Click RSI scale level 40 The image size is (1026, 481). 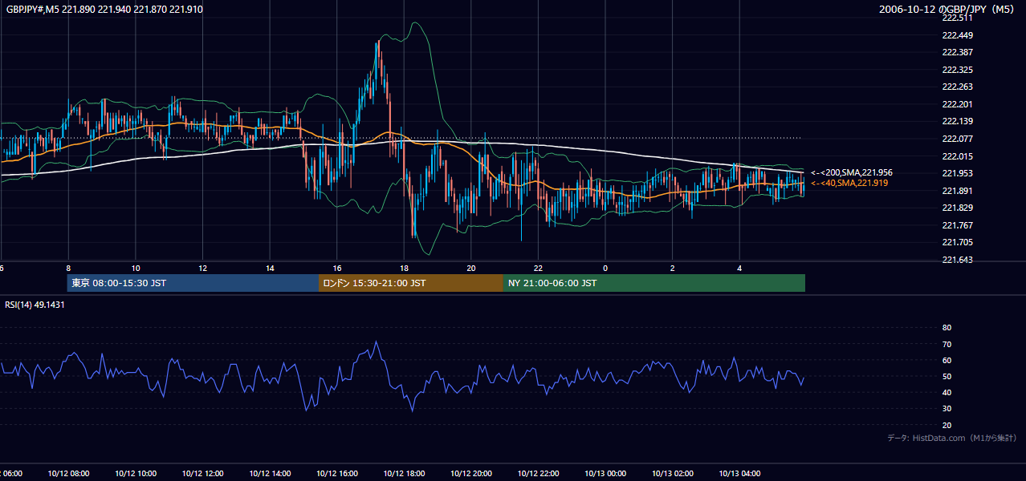(947, 392)
